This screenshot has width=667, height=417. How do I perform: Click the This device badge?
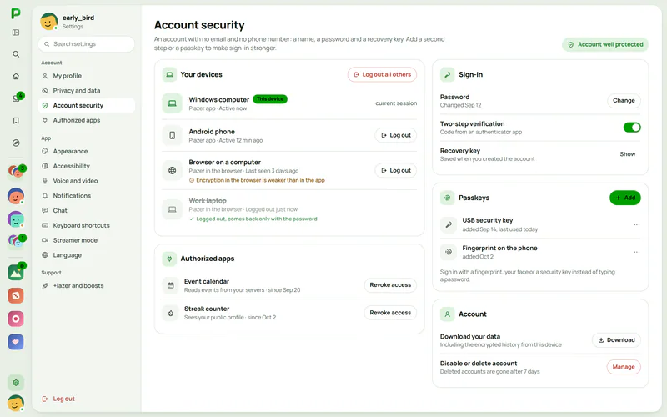tap(270, 98)
